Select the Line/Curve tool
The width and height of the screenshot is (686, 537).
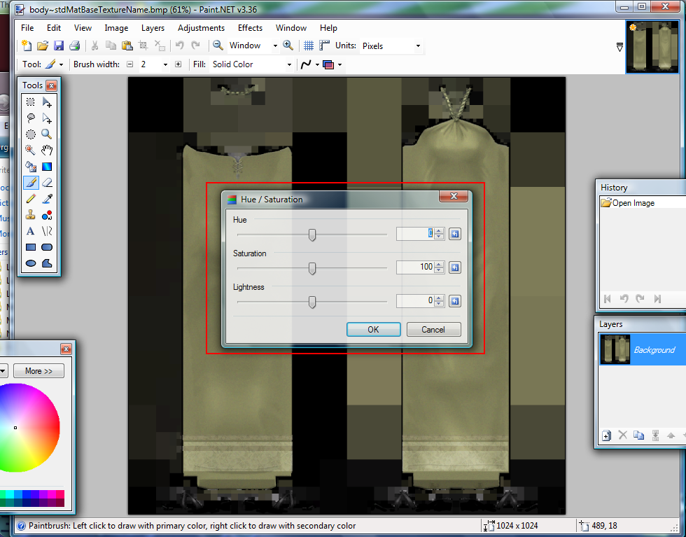point(47,231)
